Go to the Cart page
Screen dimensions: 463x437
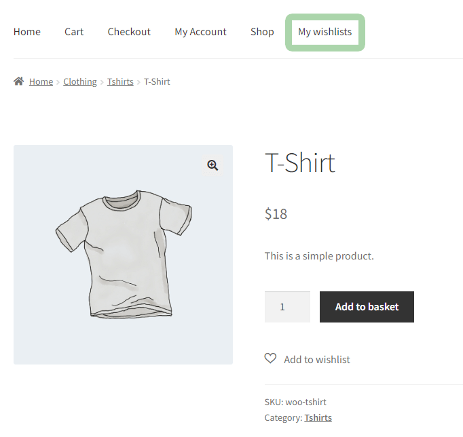pos(74,32)
